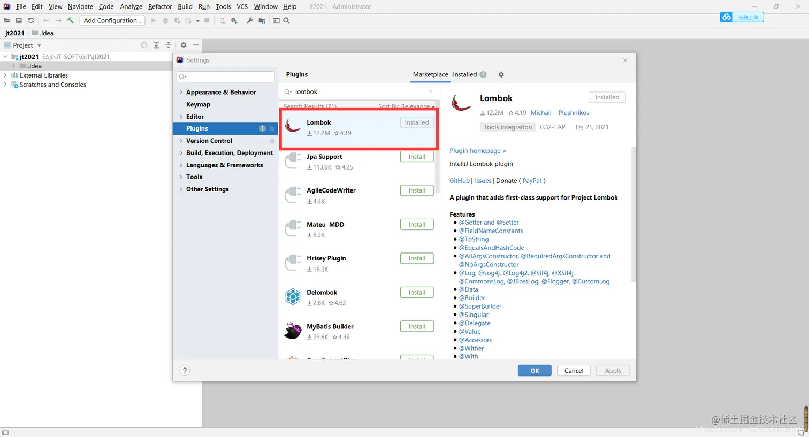The image size is (809, 437).
Task: Clear the lombok plugin search with the X
Action: click(430, 91)
